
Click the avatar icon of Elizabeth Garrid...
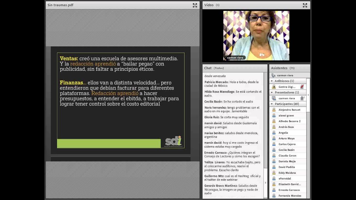tap(274, 184)
